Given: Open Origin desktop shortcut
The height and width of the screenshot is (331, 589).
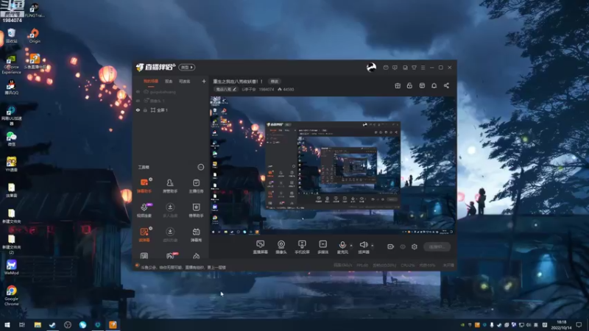Looking at the screenshot, I should 35,35.
